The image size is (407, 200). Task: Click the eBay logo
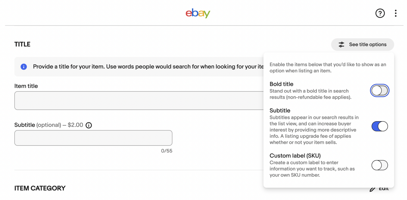[x=198, y=14]
